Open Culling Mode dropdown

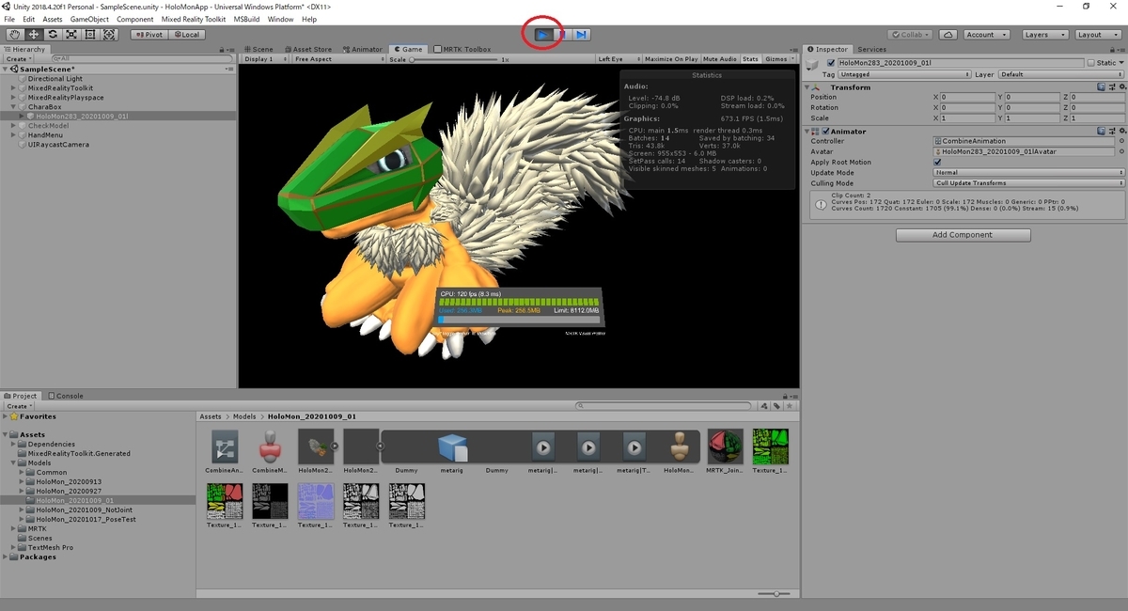pos(1029,183)
